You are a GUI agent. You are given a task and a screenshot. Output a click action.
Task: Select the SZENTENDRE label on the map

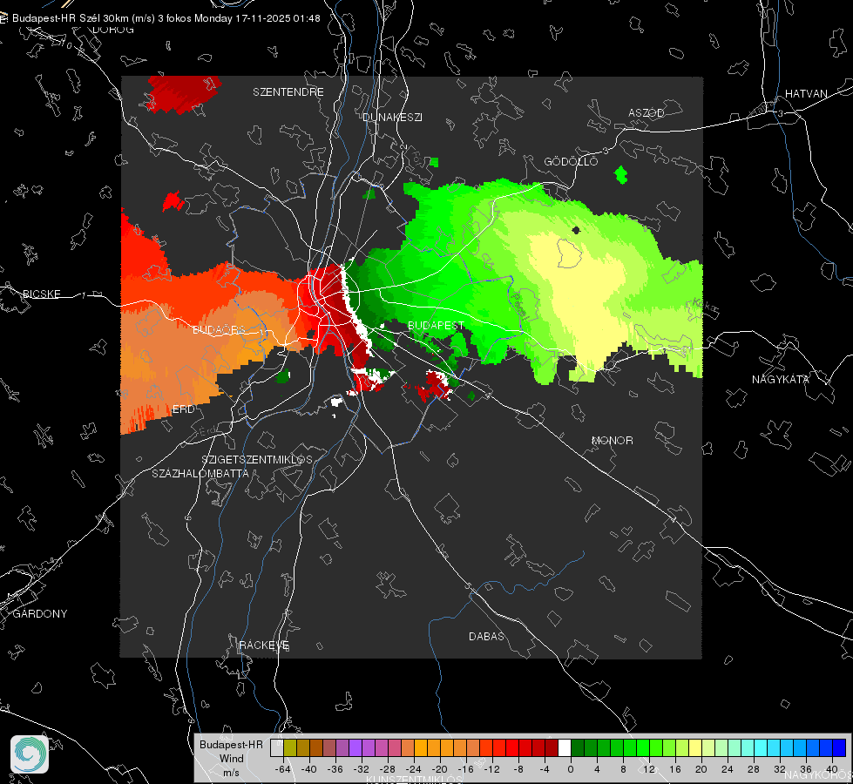pos(288,92)
